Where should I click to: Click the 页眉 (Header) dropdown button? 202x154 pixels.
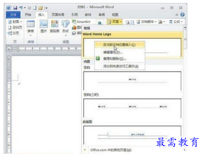point(115,22)
